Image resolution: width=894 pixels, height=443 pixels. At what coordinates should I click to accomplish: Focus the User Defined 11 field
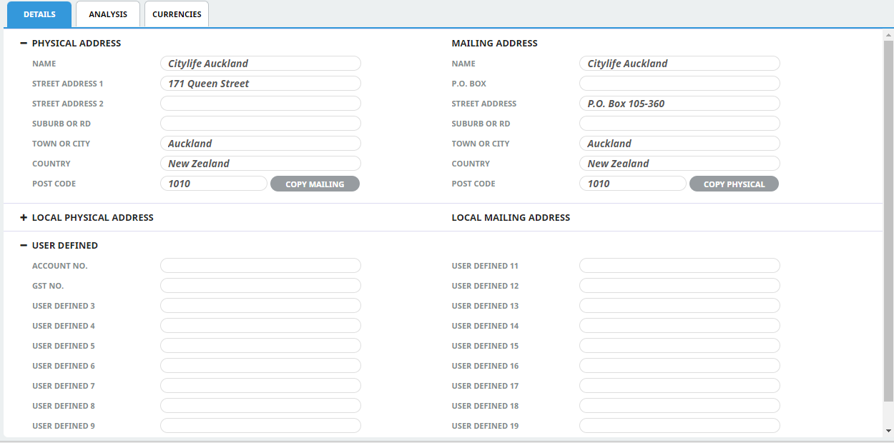click(x=679, y=266)
